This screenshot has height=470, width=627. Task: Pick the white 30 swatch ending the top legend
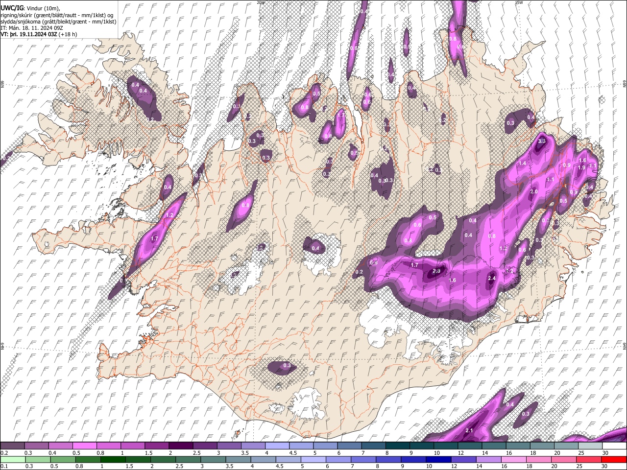614,446
